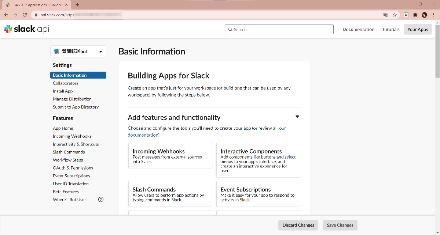Collapse Add features and functionality section

pos(297,117)
